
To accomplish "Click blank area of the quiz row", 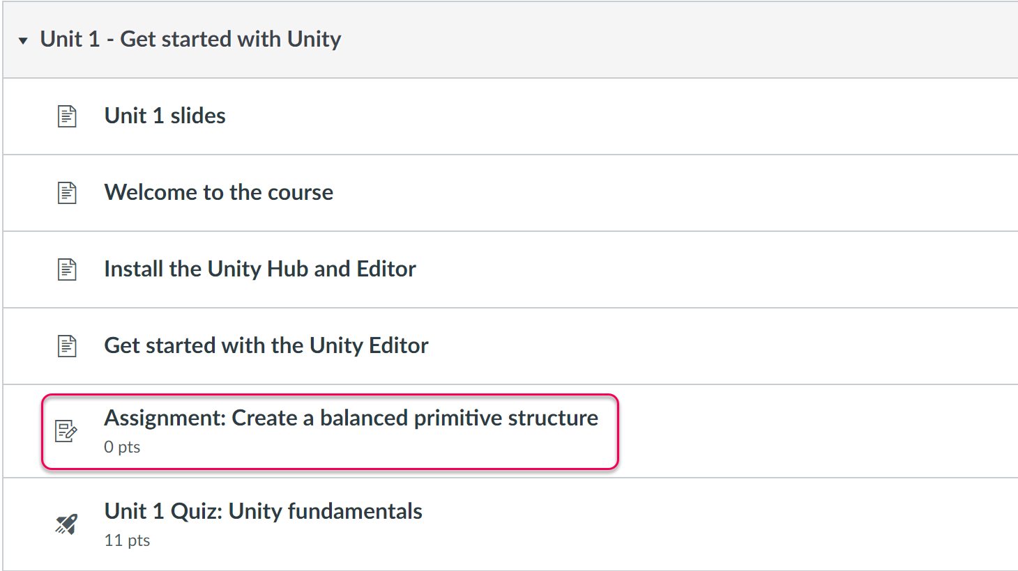I will pyautogui.click(x=697, y=524).
